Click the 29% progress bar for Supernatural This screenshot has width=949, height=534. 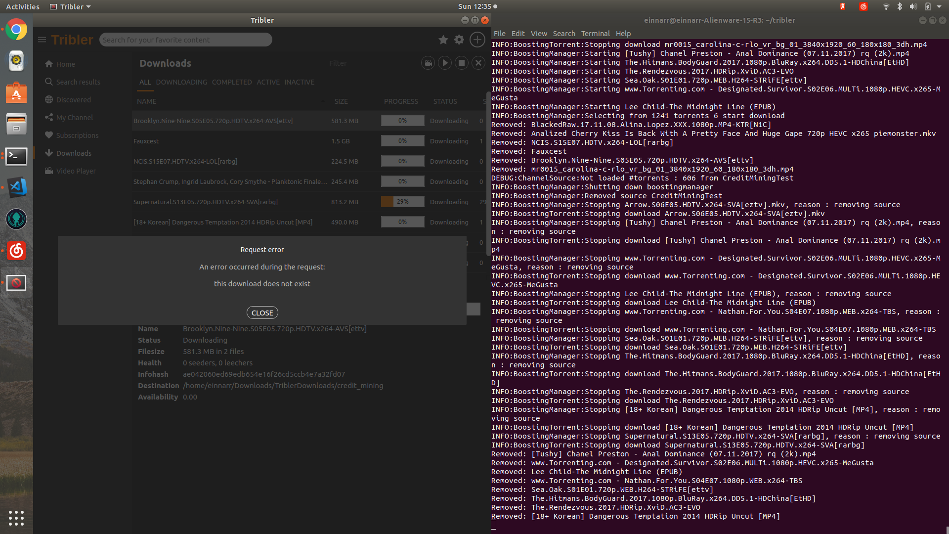coord(402,201)
